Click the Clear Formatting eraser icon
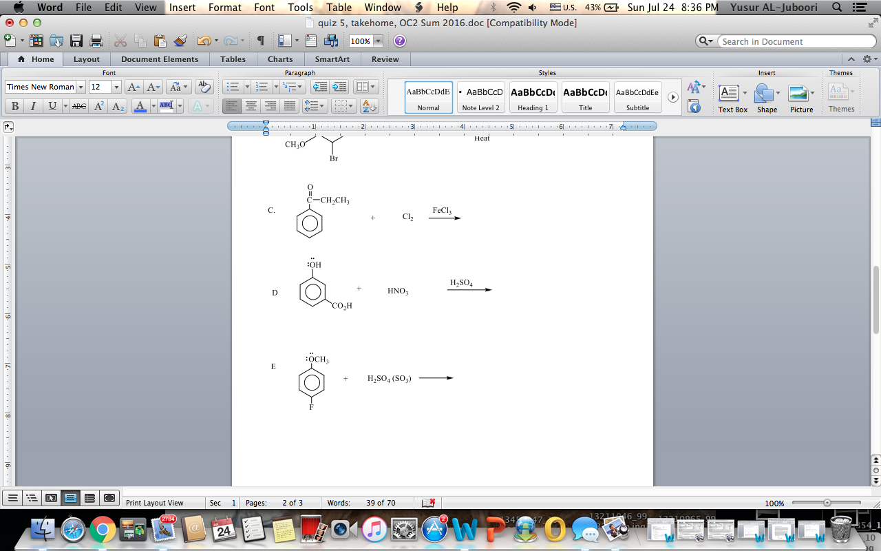This screenshot has width=881, height=551. (204, 87)
